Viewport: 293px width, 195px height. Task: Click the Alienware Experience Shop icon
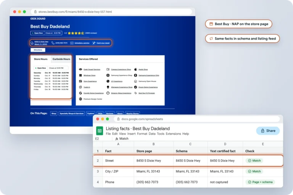[x=108, y=87]
